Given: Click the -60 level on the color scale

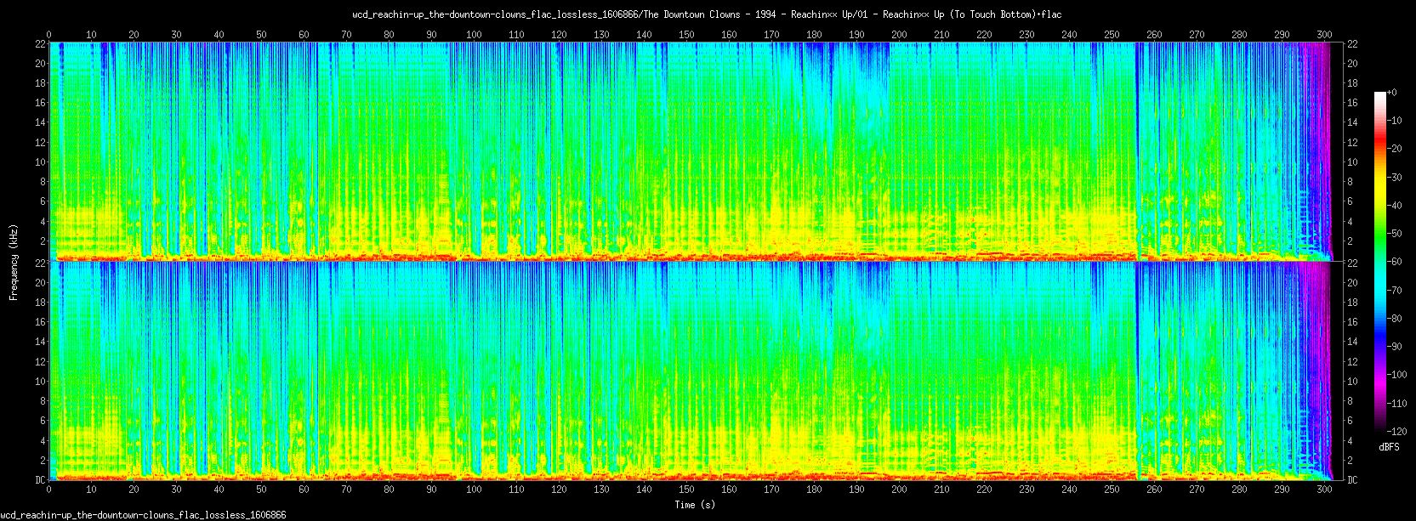Looking at the screenshot, I should 1395,262.
